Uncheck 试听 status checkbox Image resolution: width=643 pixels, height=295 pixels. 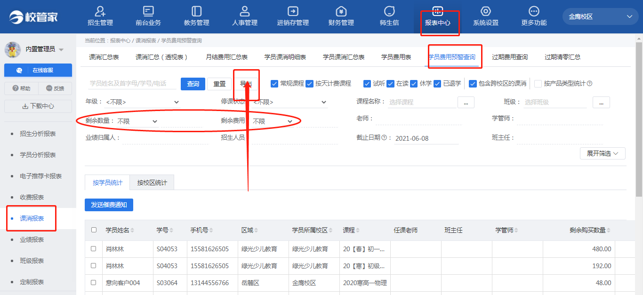[x=367, y=84]
